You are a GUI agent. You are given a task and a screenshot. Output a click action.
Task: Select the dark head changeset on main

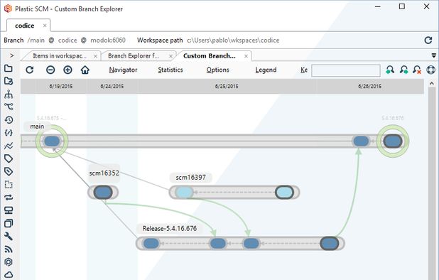pos(393,141)
